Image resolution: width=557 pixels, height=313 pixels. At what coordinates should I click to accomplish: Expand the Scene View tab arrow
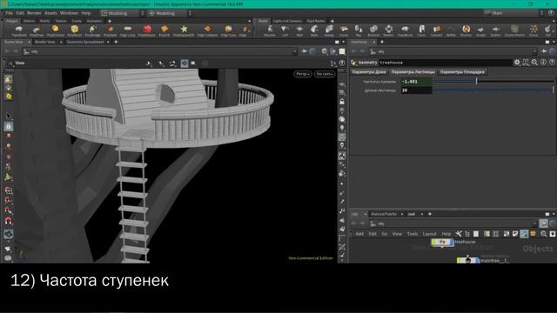pos(29,43)
